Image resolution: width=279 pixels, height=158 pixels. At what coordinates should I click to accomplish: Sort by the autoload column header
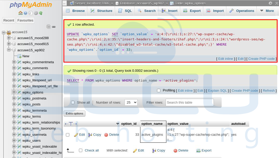pos(238,124)
